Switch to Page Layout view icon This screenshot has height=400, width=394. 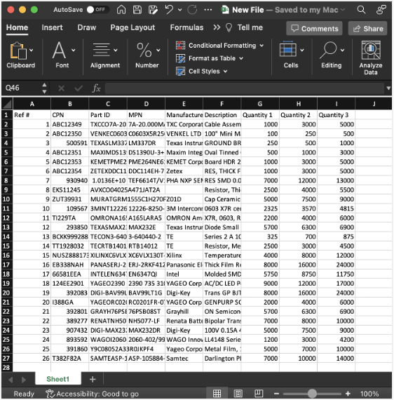(238, 394)
